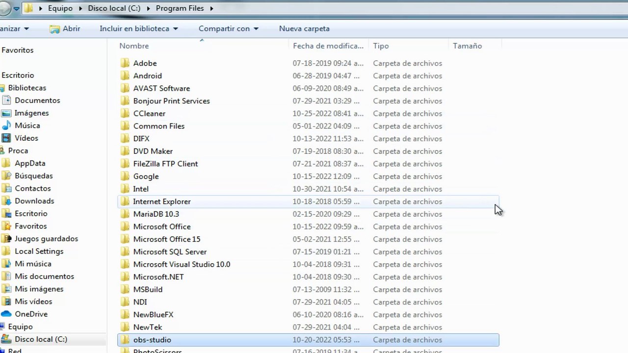Viewport: 628px width, 353px height.
Task: Open sidebar Favoritos star folder under Proca
Action: point(30,226)
